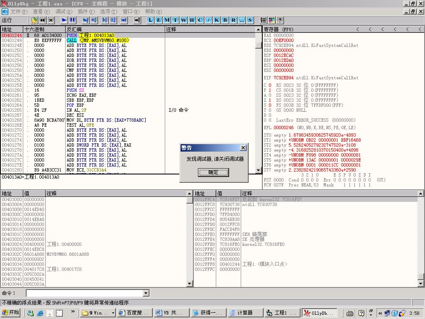Click dump row 0040302C MSVBVM60.6601A888
Image resolution: width=425 pixels, height=319 pixels.
pyautogui.click(x=93, y=254)
